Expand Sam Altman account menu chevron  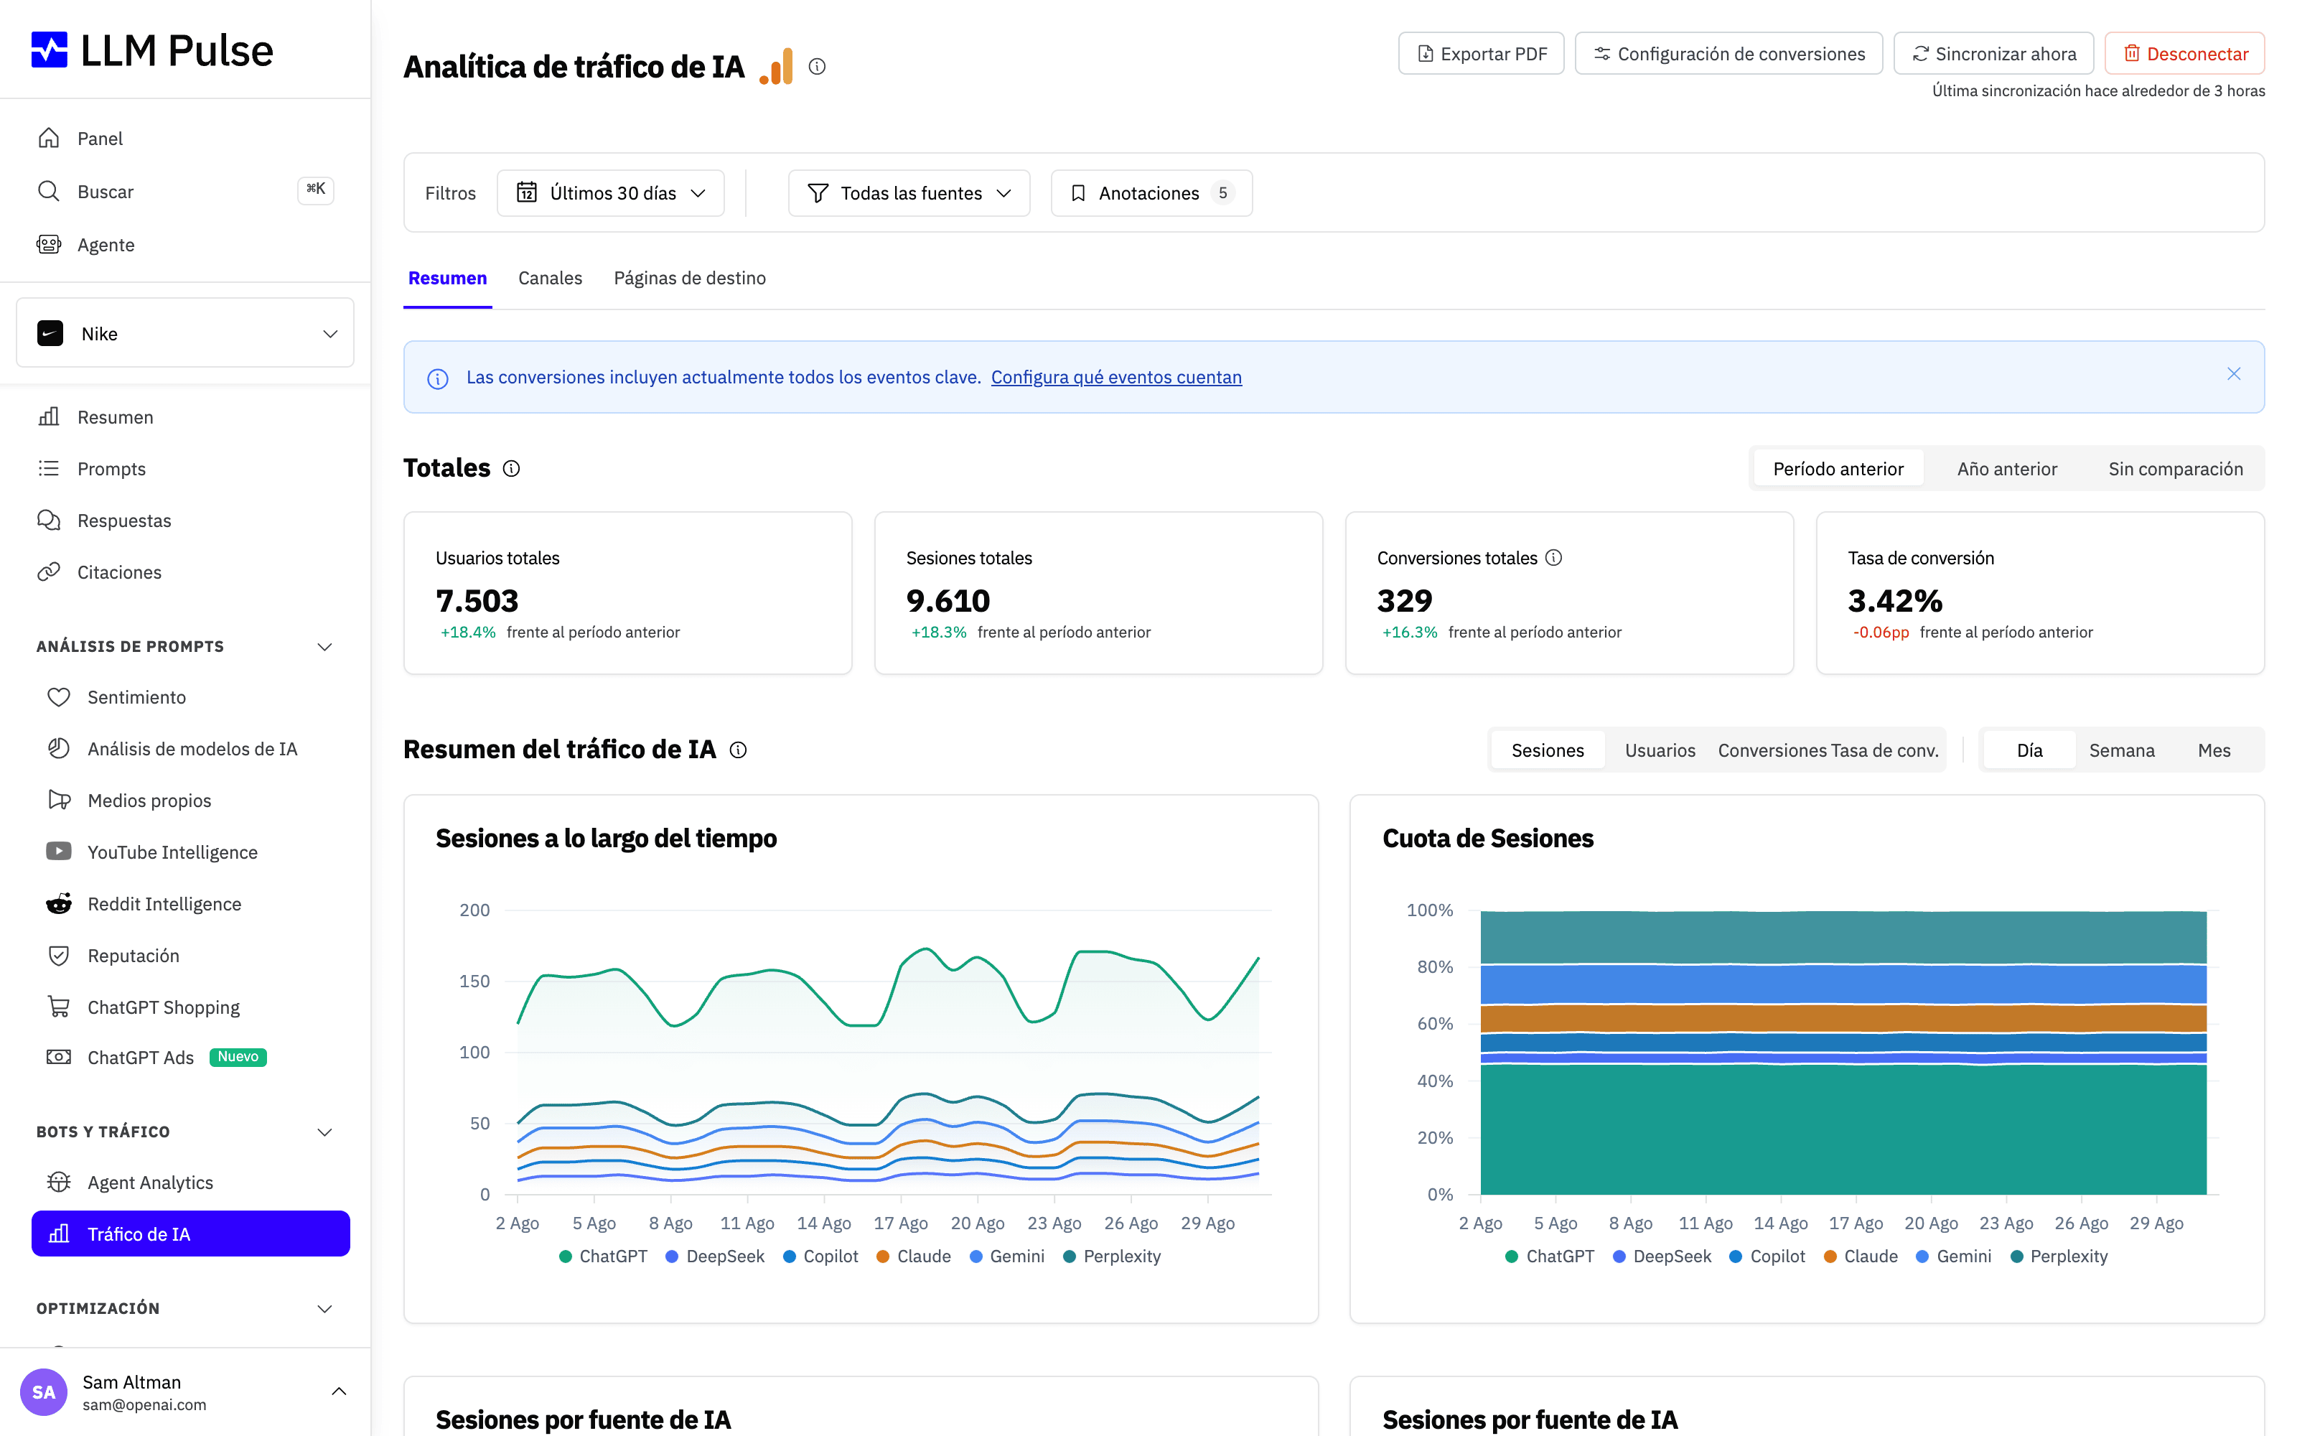339,1391
